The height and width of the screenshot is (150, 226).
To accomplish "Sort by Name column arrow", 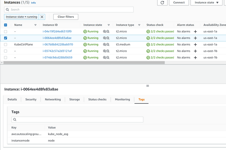I will (x=35, y=25).
